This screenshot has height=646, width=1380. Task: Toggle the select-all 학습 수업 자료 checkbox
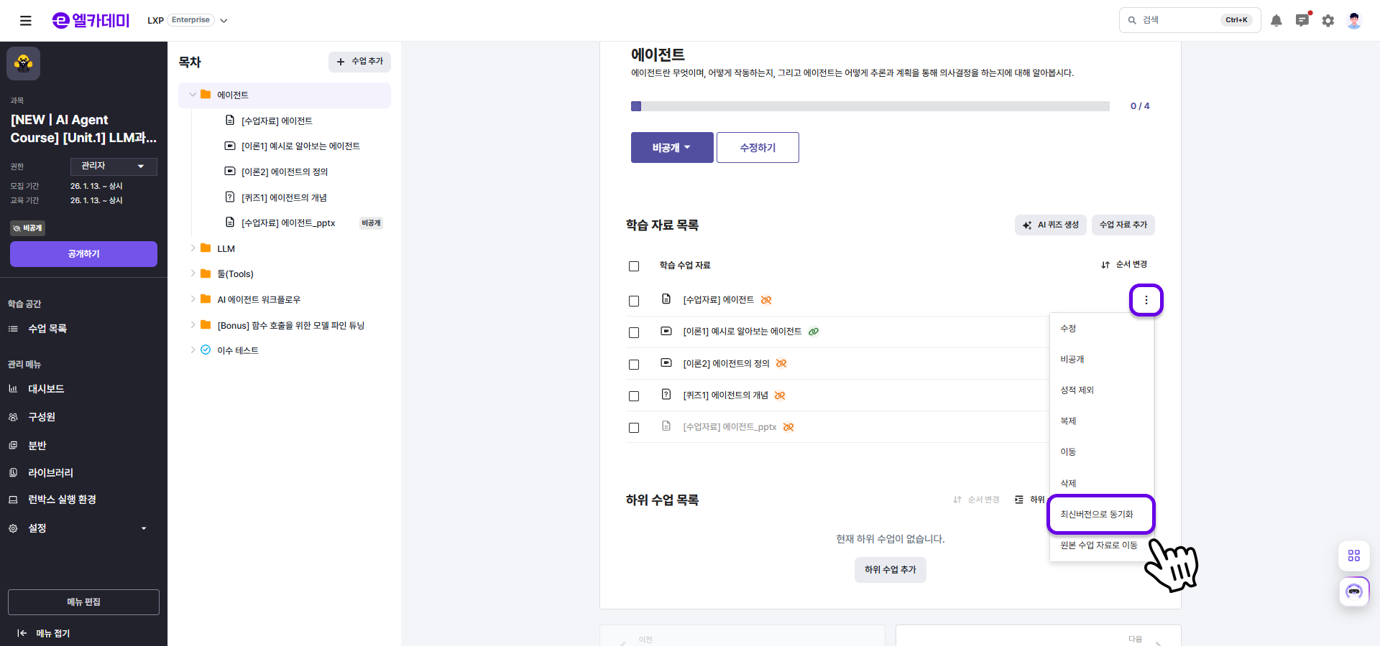tap(633, 266)
